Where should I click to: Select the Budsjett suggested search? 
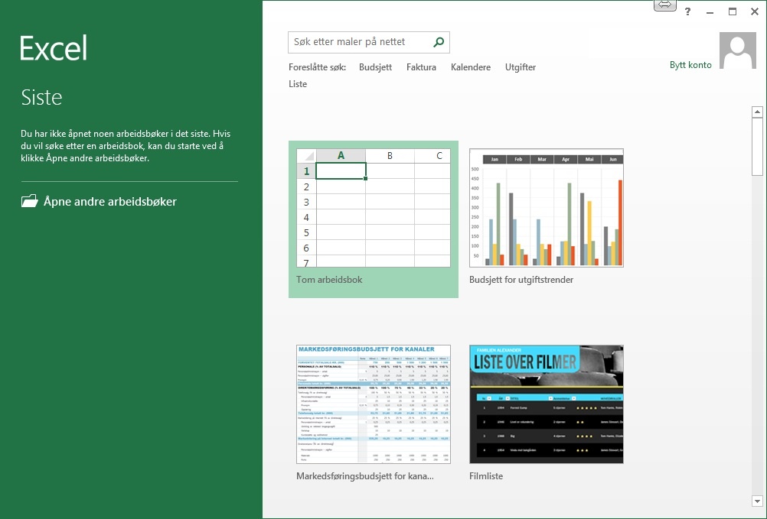[375, 67]
